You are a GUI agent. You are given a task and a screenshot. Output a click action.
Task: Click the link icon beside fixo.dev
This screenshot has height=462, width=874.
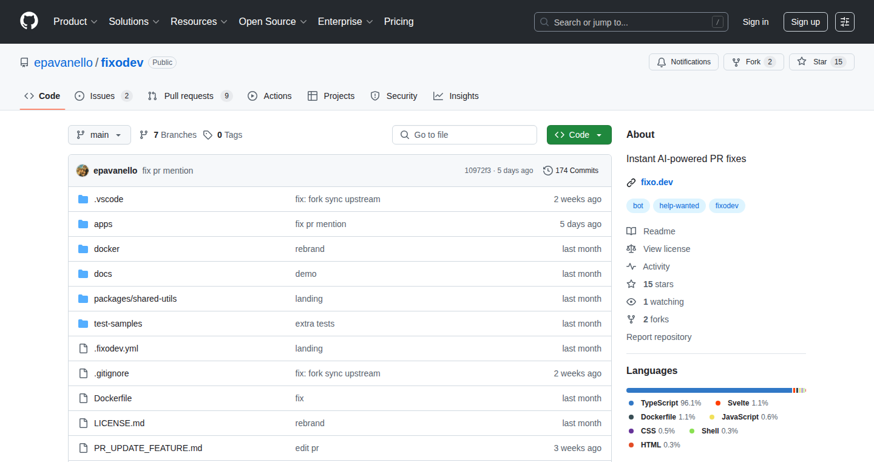tap(631, 182)
